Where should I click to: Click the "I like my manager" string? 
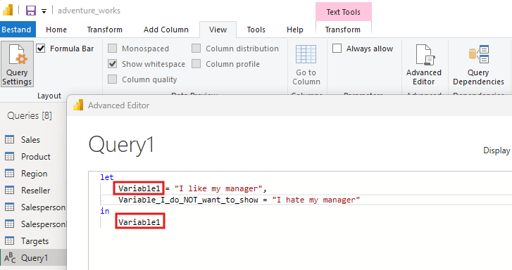pos(218,189)
